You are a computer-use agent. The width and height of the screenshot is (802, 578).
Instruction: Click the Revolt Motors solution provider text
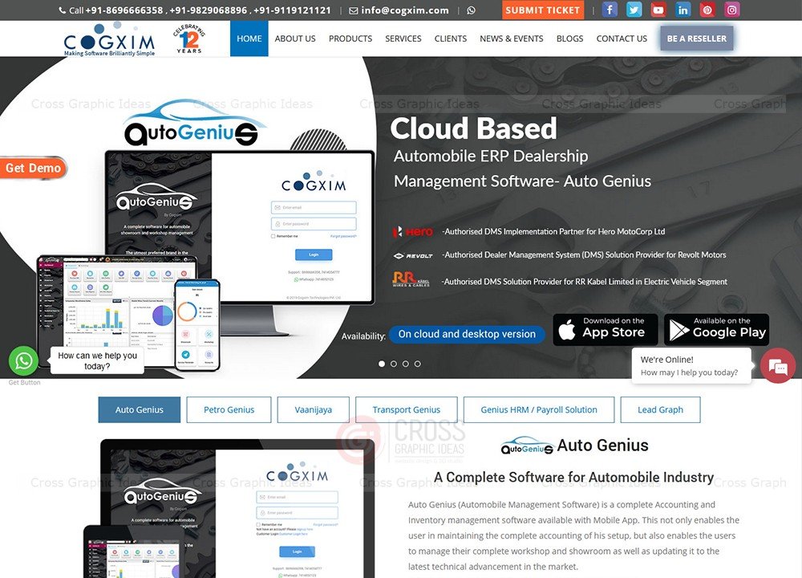pyautogui.click(x=584, y=255)
